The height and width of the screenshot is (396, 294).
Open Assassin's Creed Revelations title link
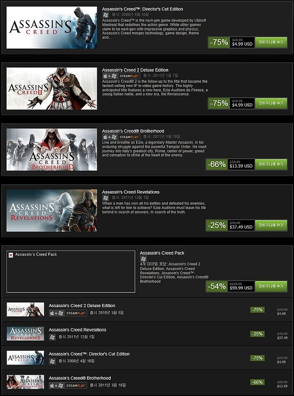(131, 192)
